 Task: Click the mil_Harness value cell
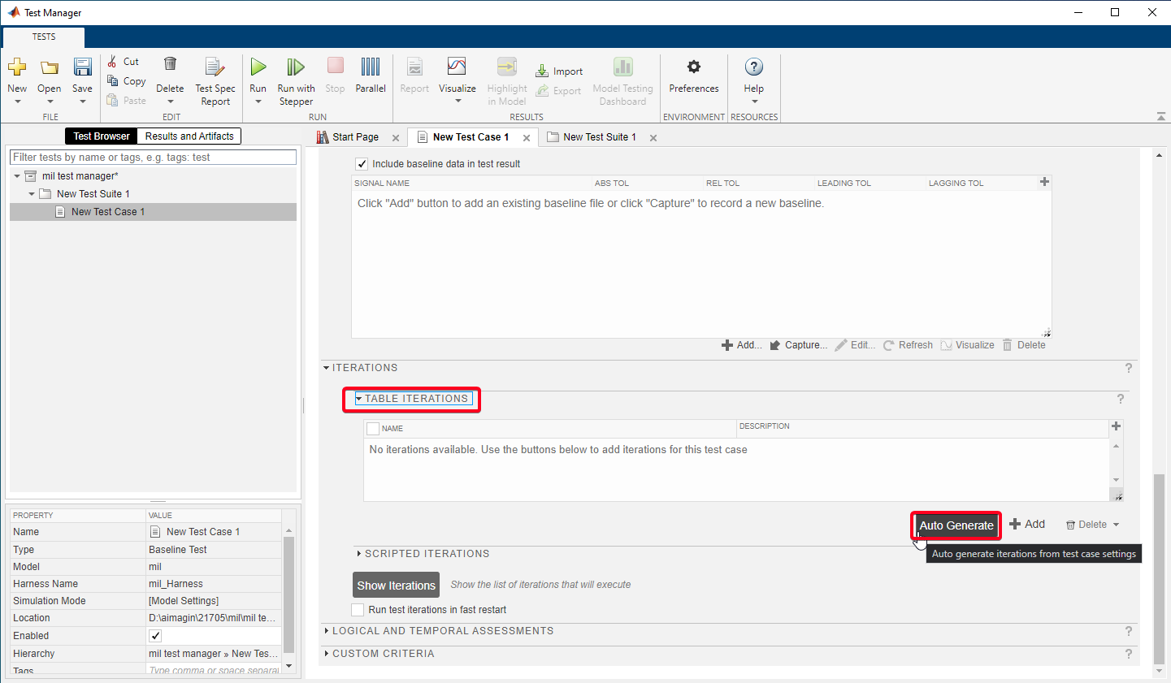[214, 584]
